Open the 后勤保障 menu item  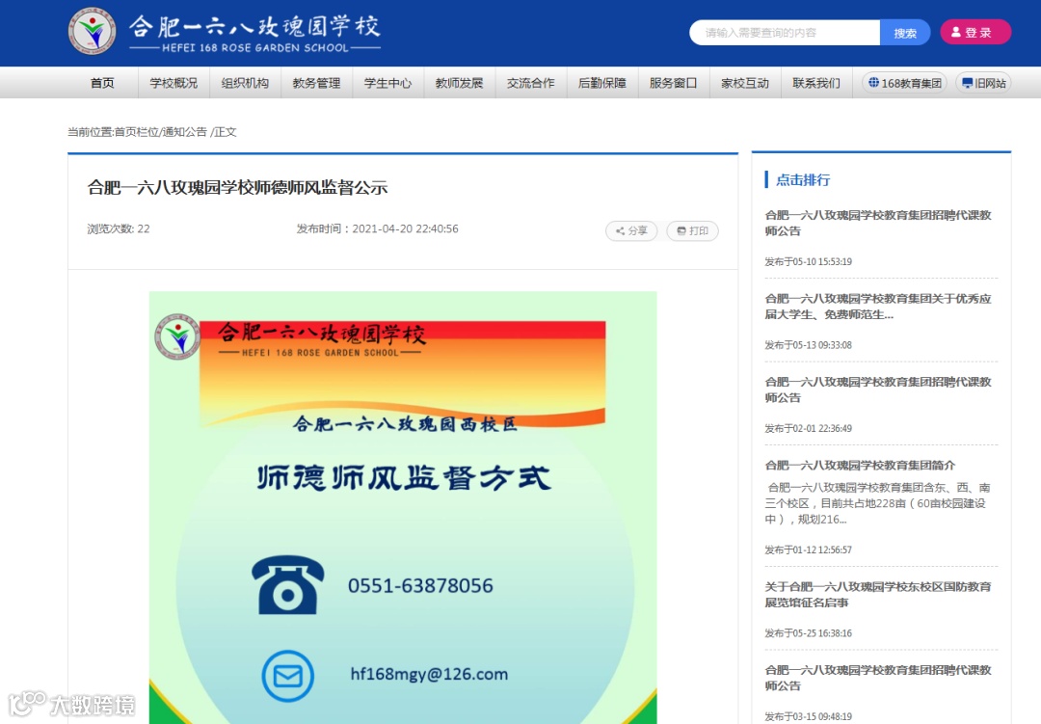602,83
